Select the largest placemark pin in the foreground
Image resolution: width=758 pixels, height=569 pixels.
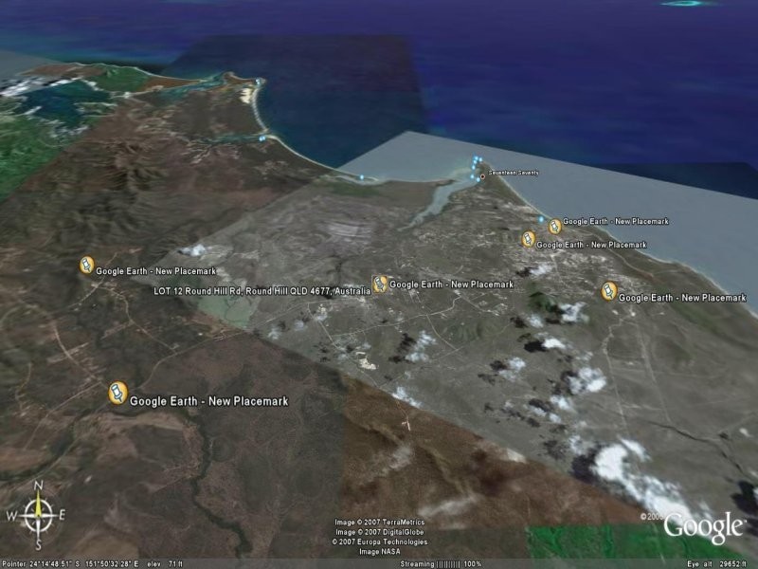pyautogui.click(x=117, y=393)
